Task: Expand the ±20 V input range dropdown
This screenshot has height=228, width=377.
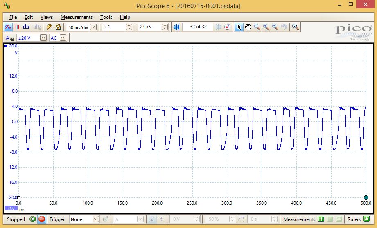Action: pyautogui.click(x=43, y=38)
